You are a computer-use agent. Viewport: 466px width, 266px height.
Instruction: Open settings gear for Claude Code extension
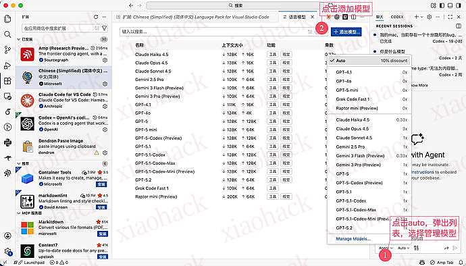[105, 106]
